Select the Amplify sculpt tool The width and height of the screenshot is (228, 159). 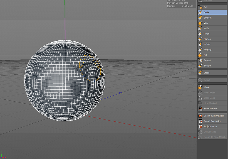click(212, 50)
